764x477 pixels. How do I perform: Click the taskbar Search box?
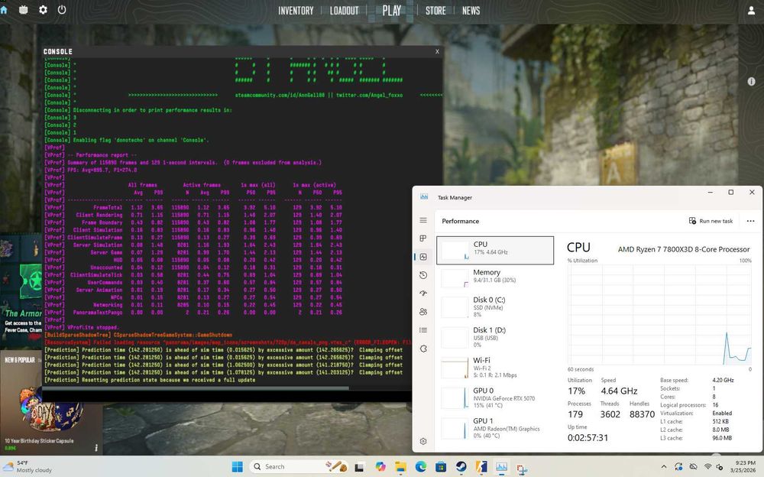(x=300, y=467)
